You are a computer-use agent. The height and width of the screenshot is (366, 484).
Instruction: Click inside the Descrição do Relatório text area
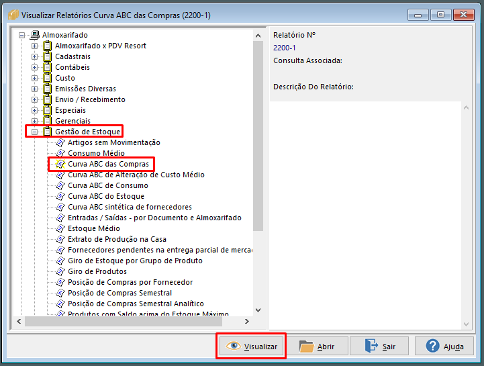tap(365, 216)
